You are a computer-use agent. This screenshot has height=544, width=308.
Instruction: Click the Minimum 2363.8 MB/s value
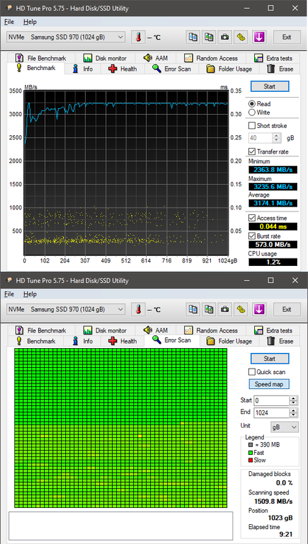(273, 169)
